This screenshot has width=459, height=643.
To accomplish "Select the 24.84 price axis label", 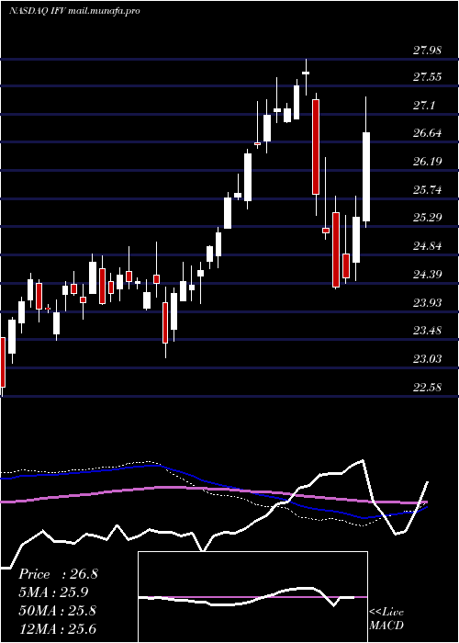I will (x=427, y=246).
